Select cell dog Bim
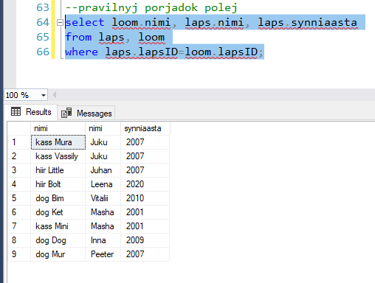Viewport: 375px width, 283px height. pos(58,198)
